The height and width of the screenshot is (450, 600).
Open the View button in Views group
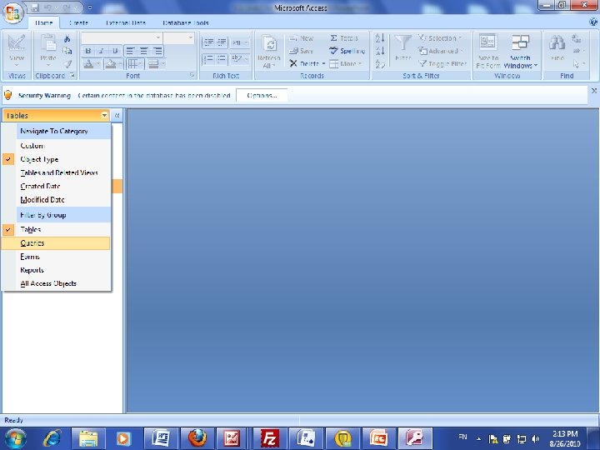[17, 51]
